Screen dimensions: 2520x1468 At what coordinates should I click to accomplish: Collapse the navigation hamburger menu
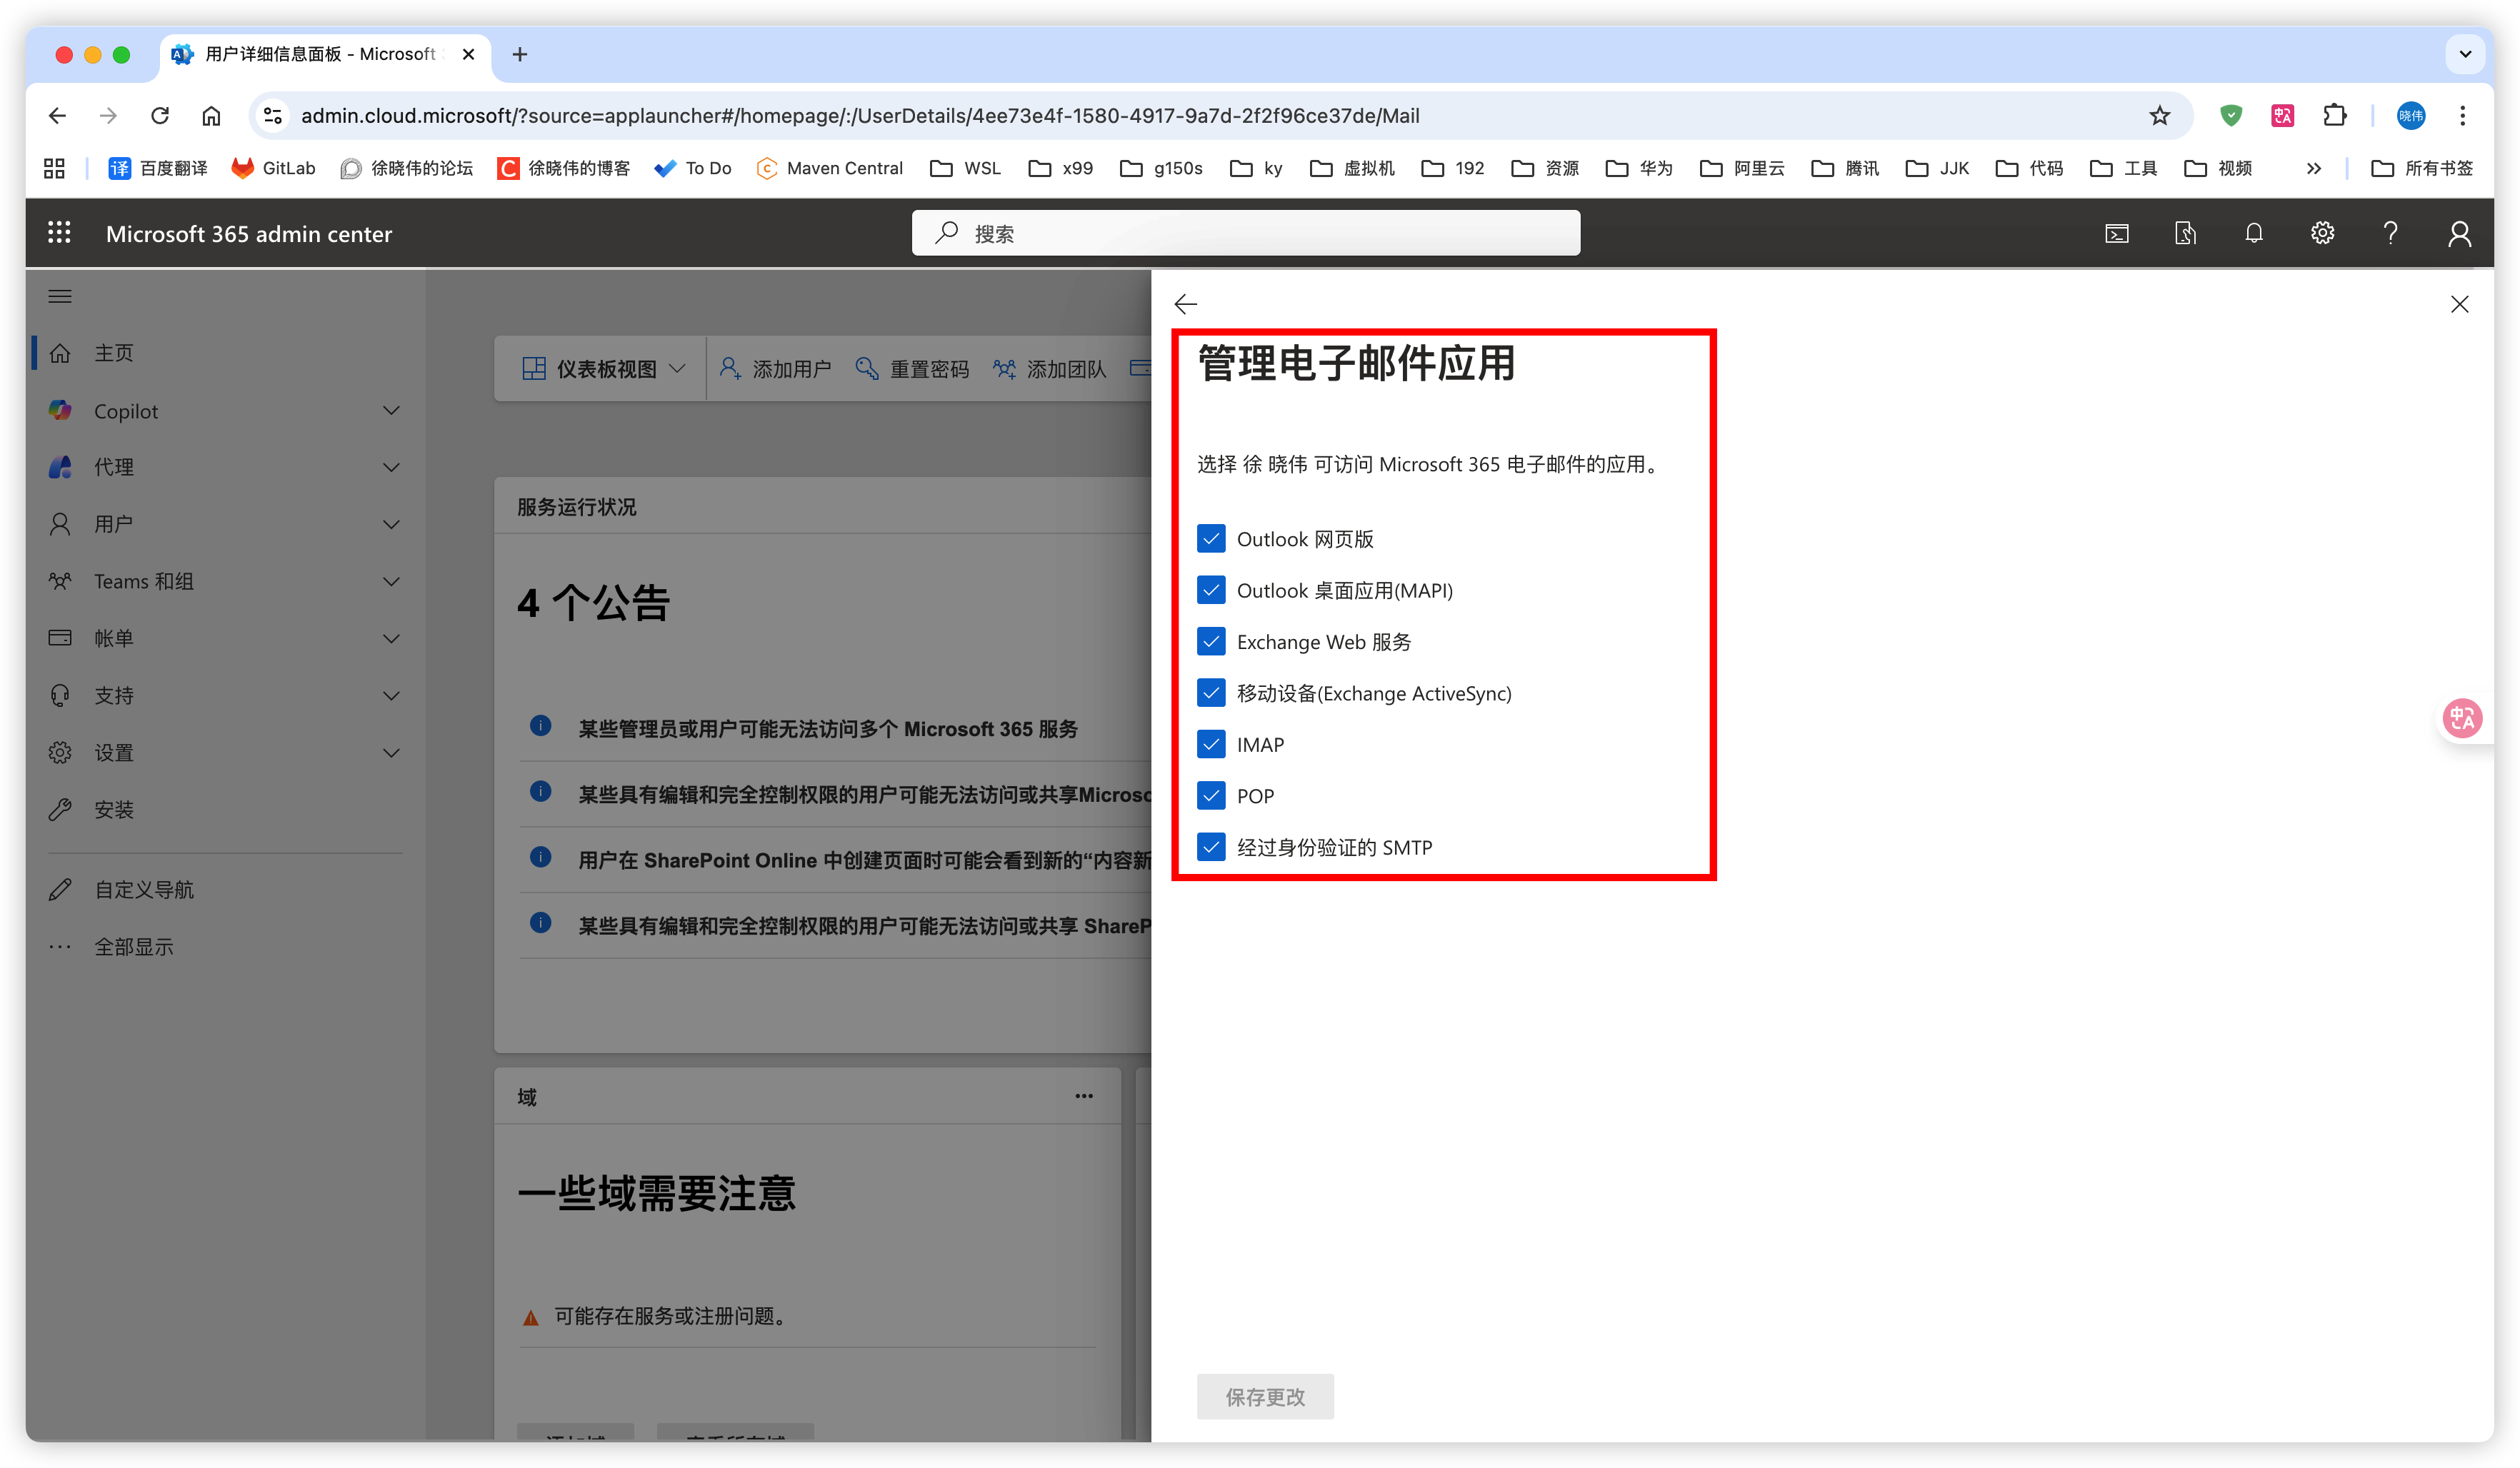click(x=60, y=296)
